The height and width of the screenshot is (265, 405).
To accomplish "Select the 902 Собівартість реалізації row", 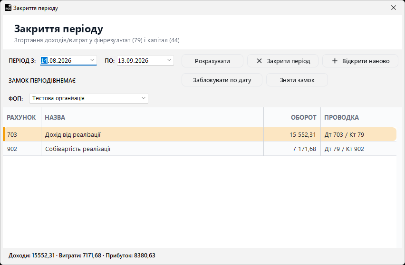I will tap(200, 149).
